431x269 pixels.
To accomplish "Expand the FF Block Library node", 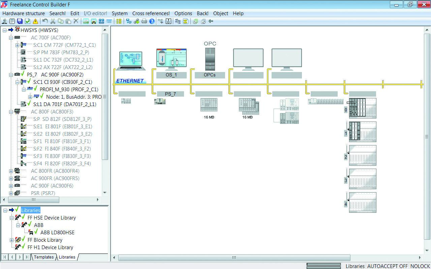I will 11,240.
